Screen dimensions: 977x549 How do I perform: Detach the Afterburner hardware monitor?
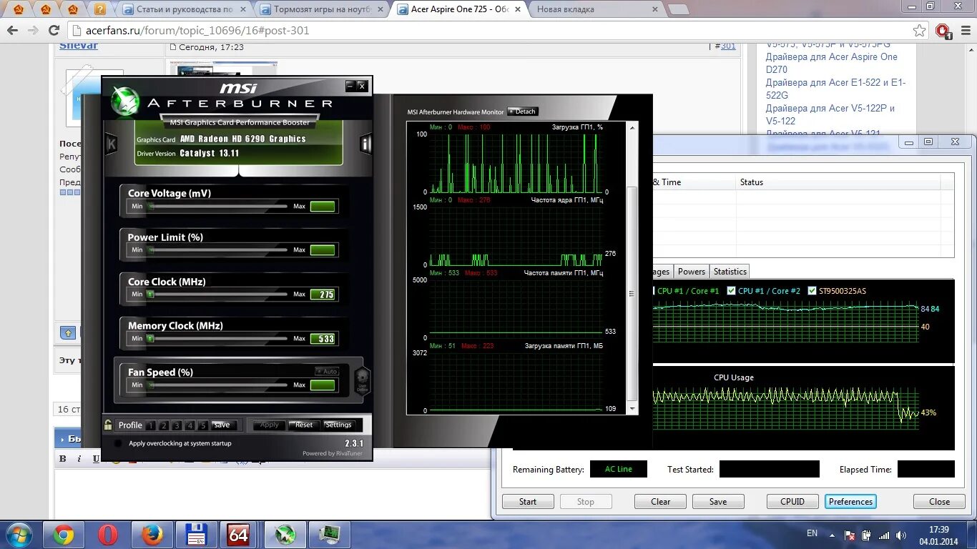pos(522,112)
